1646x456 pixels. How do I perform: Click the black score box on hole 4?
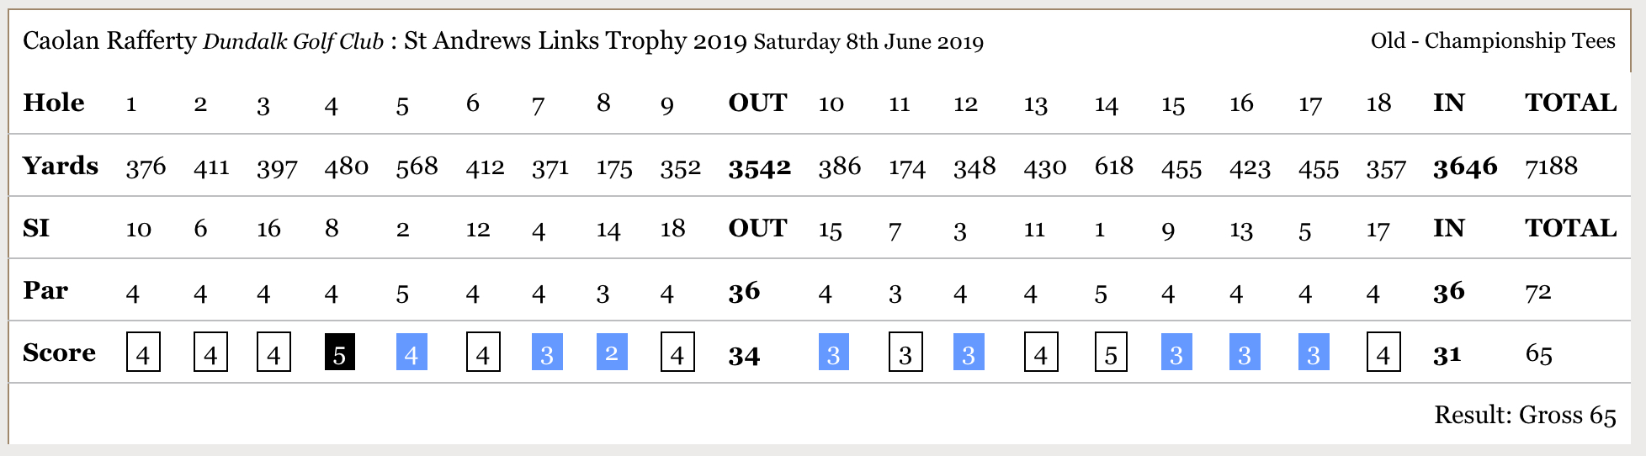(339, 352)
